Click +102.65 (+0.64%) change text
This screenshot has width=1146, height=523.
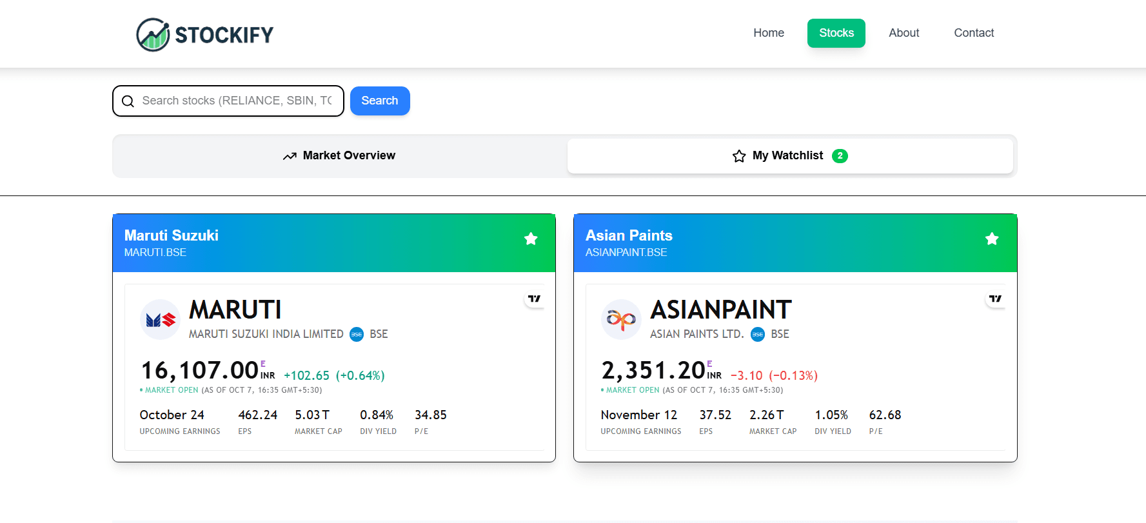coord(334,375)
